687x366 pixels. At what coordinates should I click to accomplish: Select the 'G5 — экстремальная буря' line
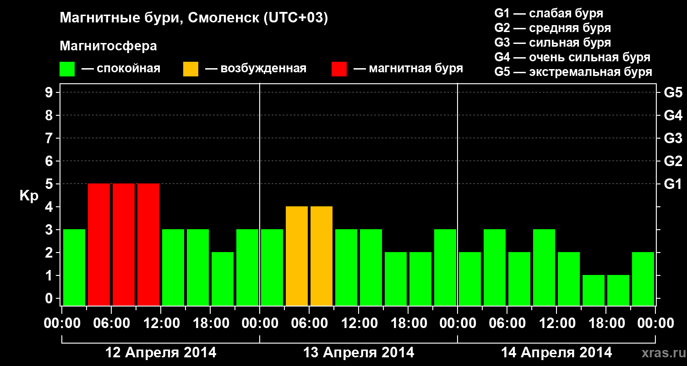tap(573, 72)
